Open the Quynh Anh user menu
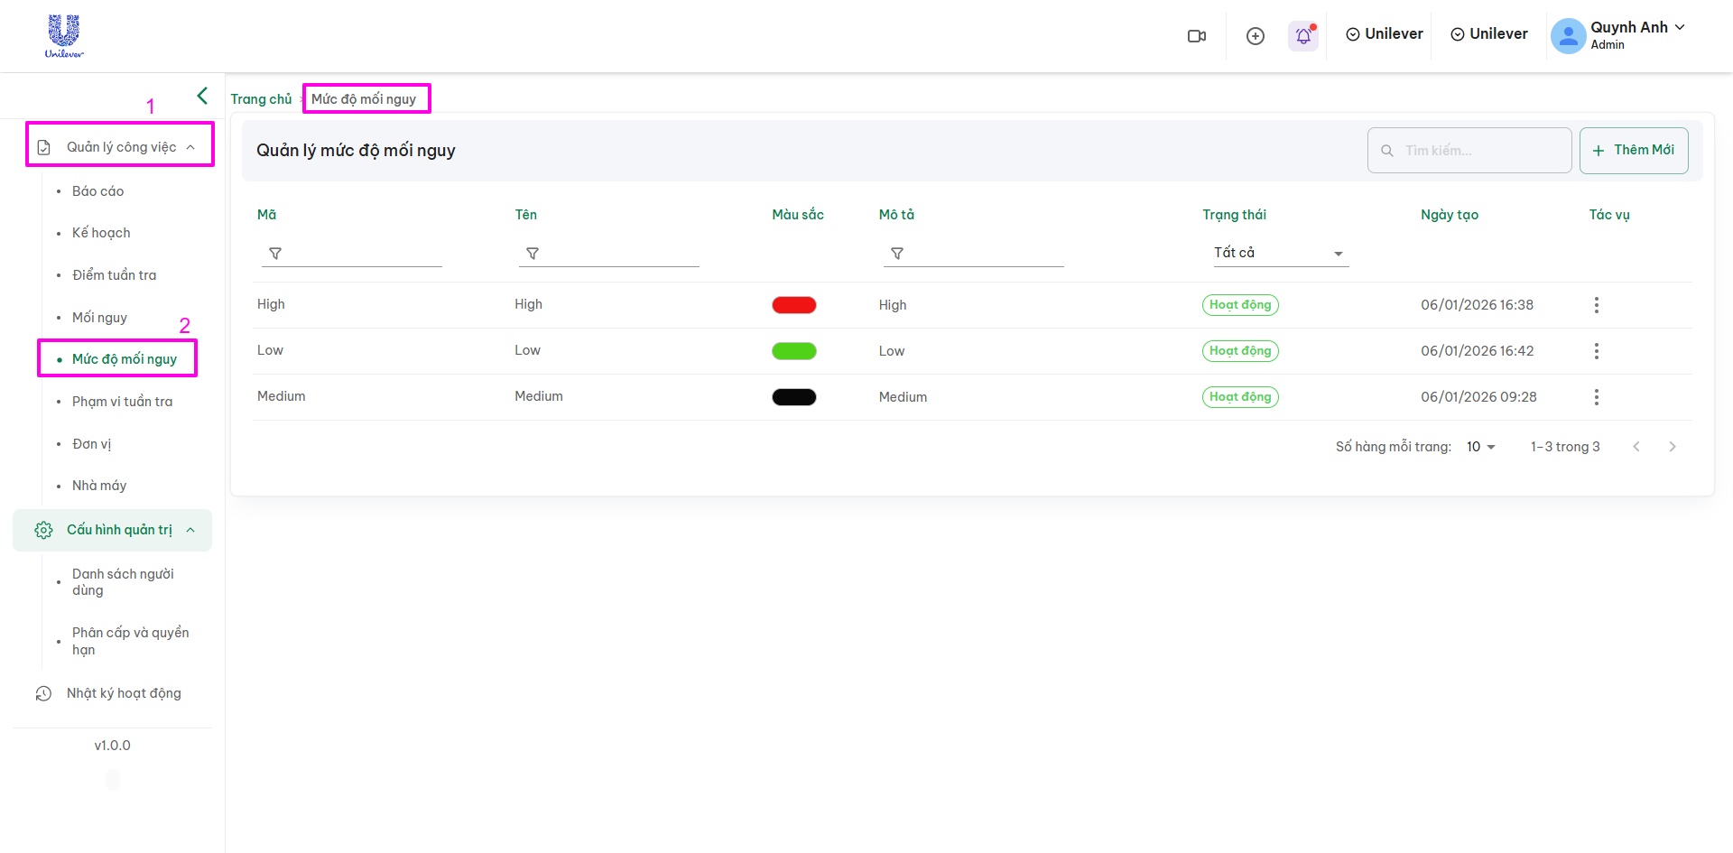1733x853 pixels. [1618, 35]
